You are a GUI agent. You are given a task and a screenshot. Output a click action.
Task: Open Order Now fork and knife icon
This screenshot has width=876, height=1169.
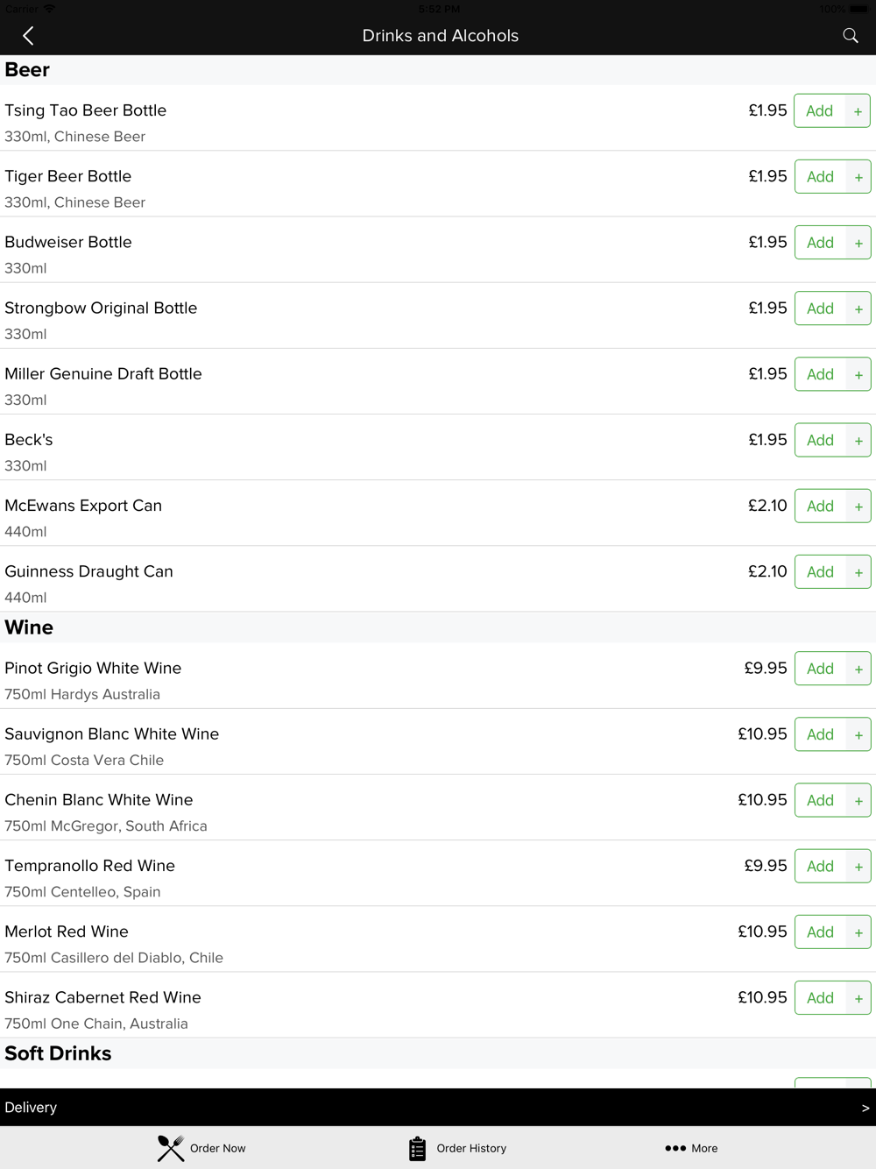171,1148
